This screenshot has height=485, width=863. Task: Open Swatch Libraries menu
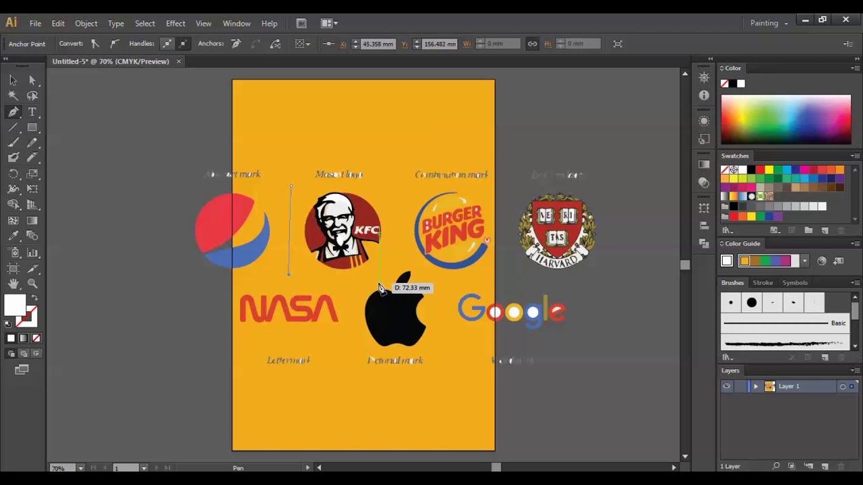(727, 230)
